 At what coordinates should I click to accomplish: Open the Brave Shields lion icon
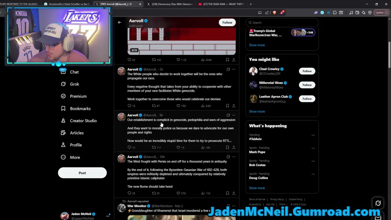(x=274, y=13)
